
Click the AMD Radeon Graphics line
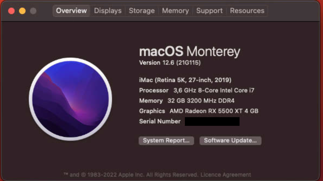(x=198, y=111)
